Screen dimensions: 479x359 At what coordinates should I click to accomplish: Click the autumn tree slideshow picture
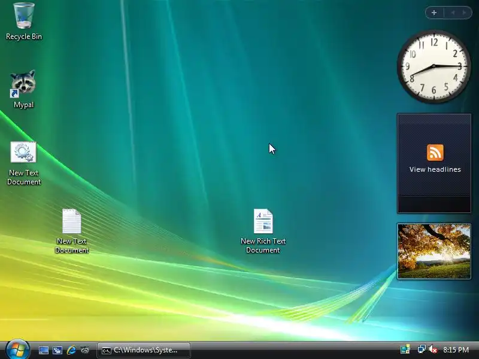click(434, 251)
